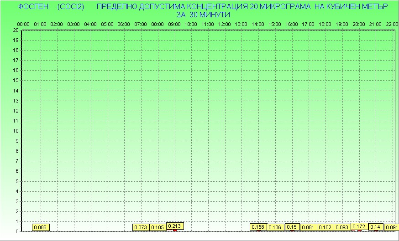Click the 20:00 time axis label
The width and height of the screenshot is (399, 241).
[358, 24]
